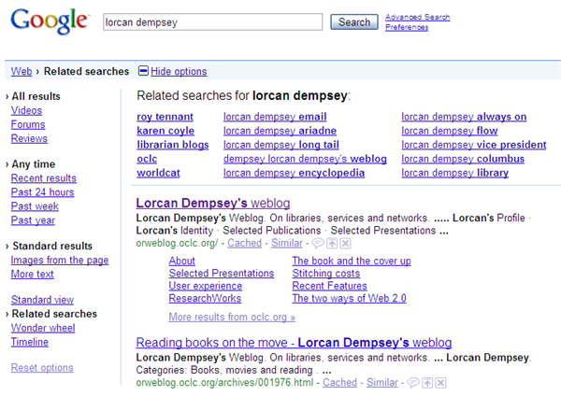Screen dimensions: 561x396
Task: Go back to Web results breadcrumb
Action: tap(22, 72)
